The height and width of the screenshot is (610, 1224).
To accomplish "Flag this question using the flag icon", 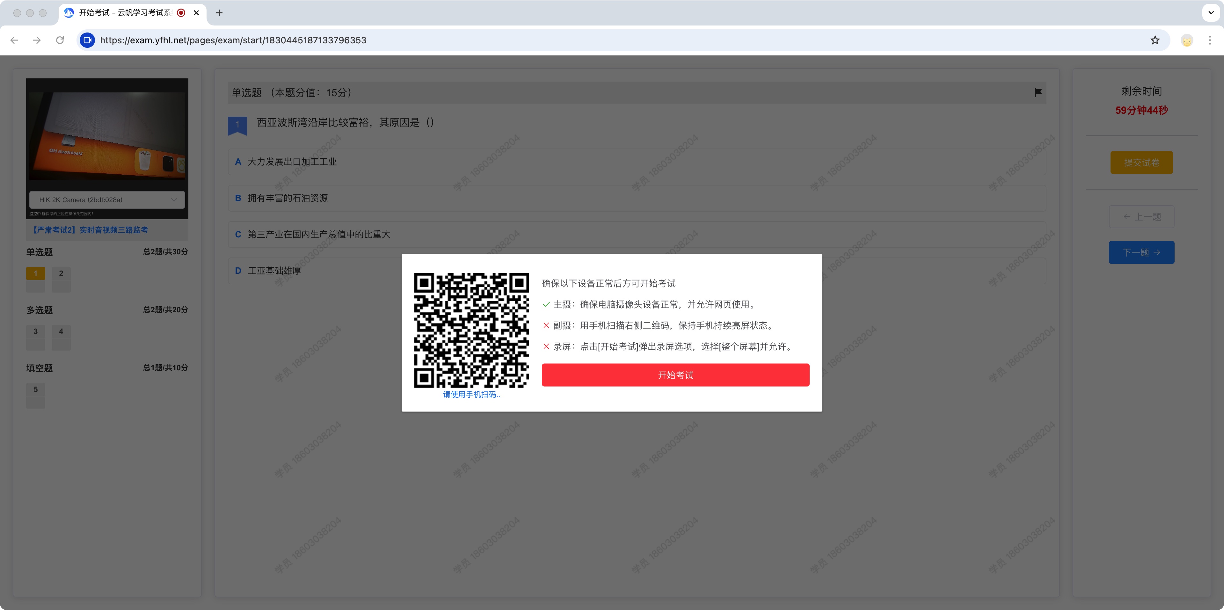I will (1038, 92).
